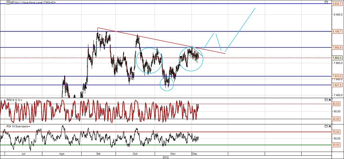
Task: Click the 7.400,0 price axis value
Action: coord(337,95)
